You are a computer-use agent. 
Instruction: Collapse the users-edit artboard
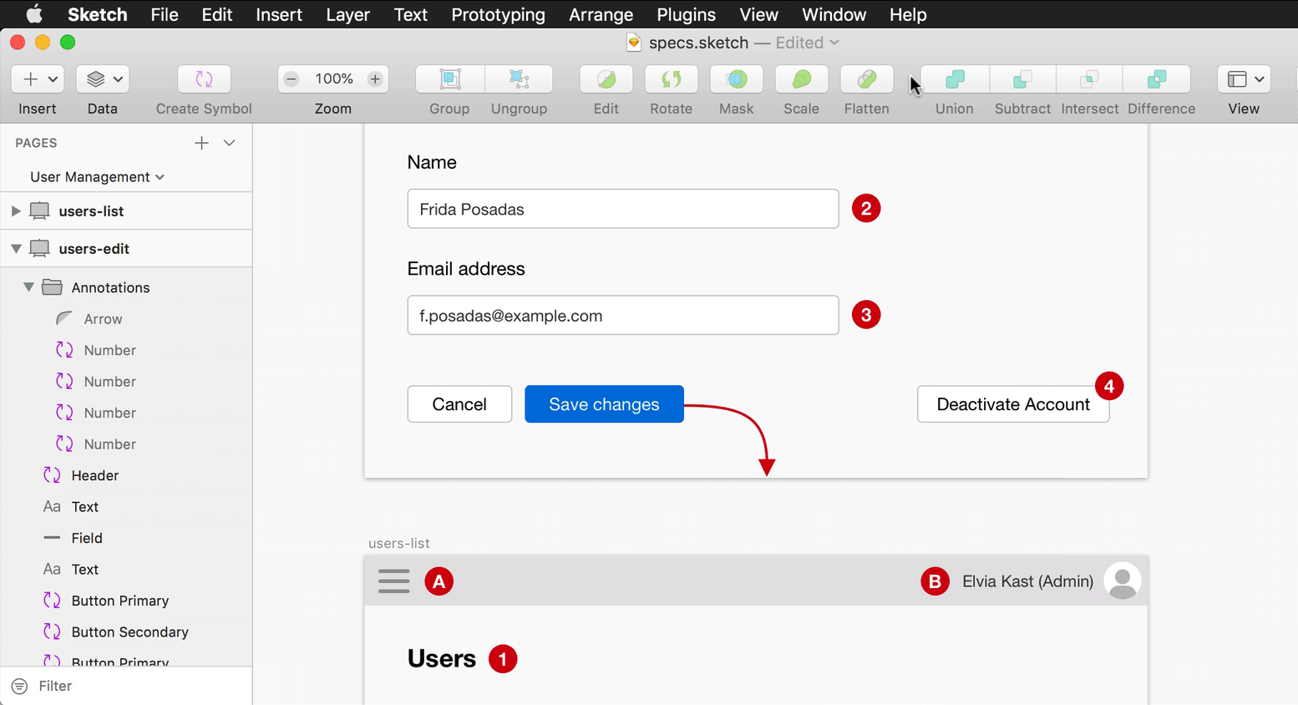[15, 249]
